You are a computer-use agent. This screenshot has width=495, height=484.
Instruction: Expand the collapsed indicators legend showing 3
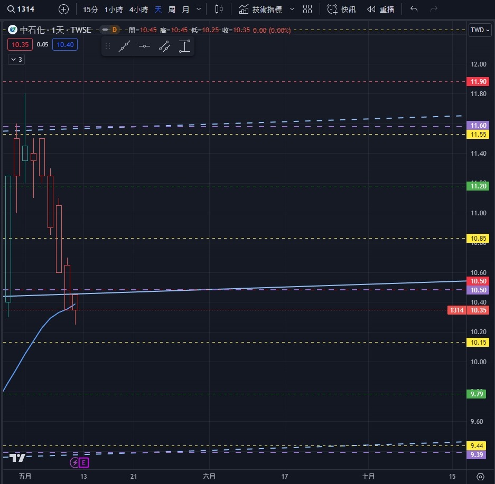point(16,60)
